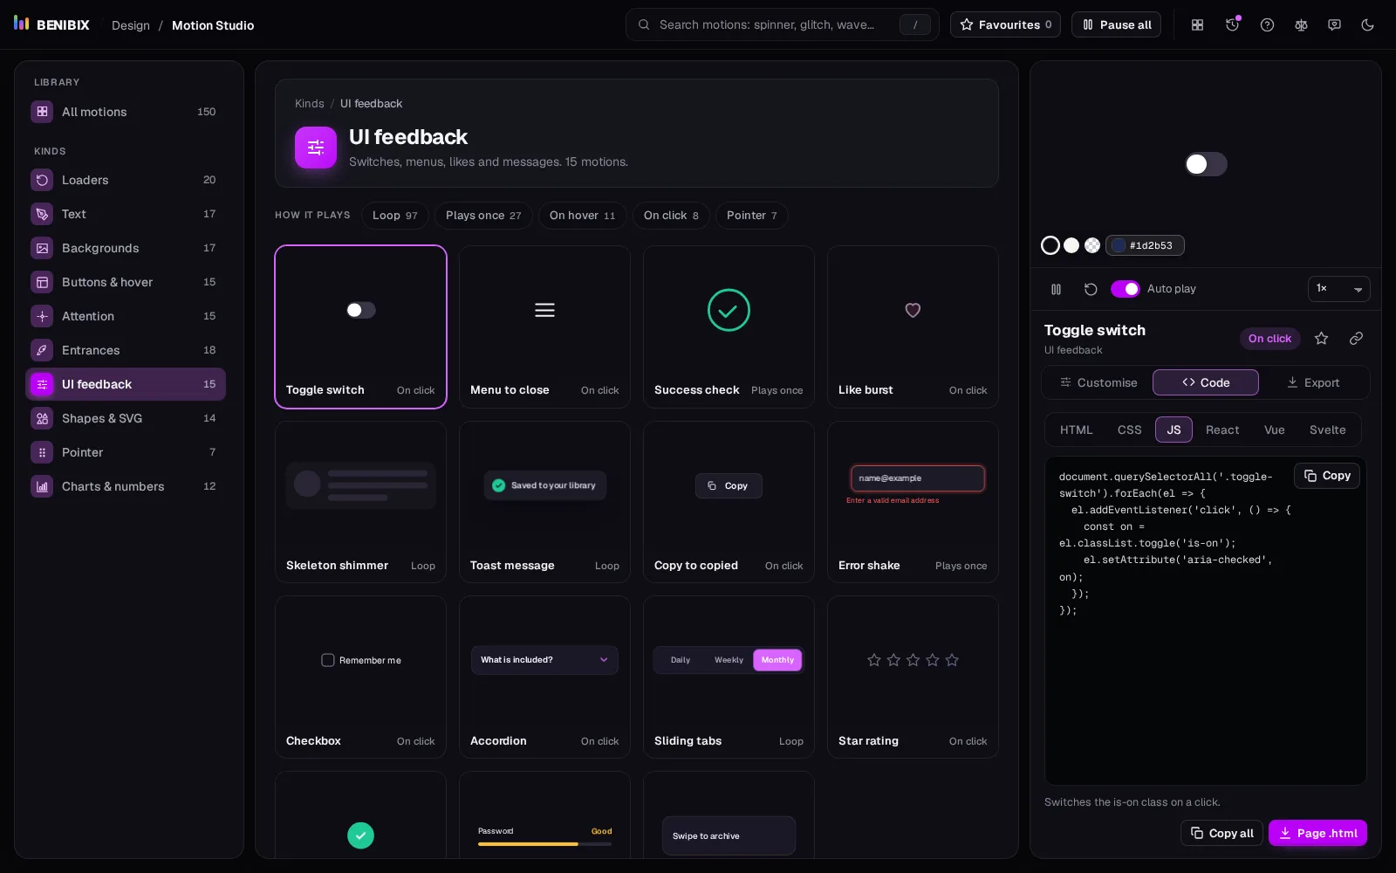Select the React code tab
Viewport: 1396px width, 873px height.
(x=1222, y=430)
